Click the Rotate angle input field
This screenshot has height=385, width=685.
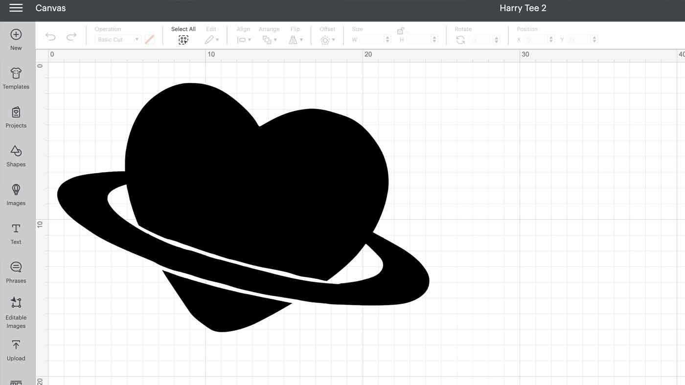[x=481, y=40]
